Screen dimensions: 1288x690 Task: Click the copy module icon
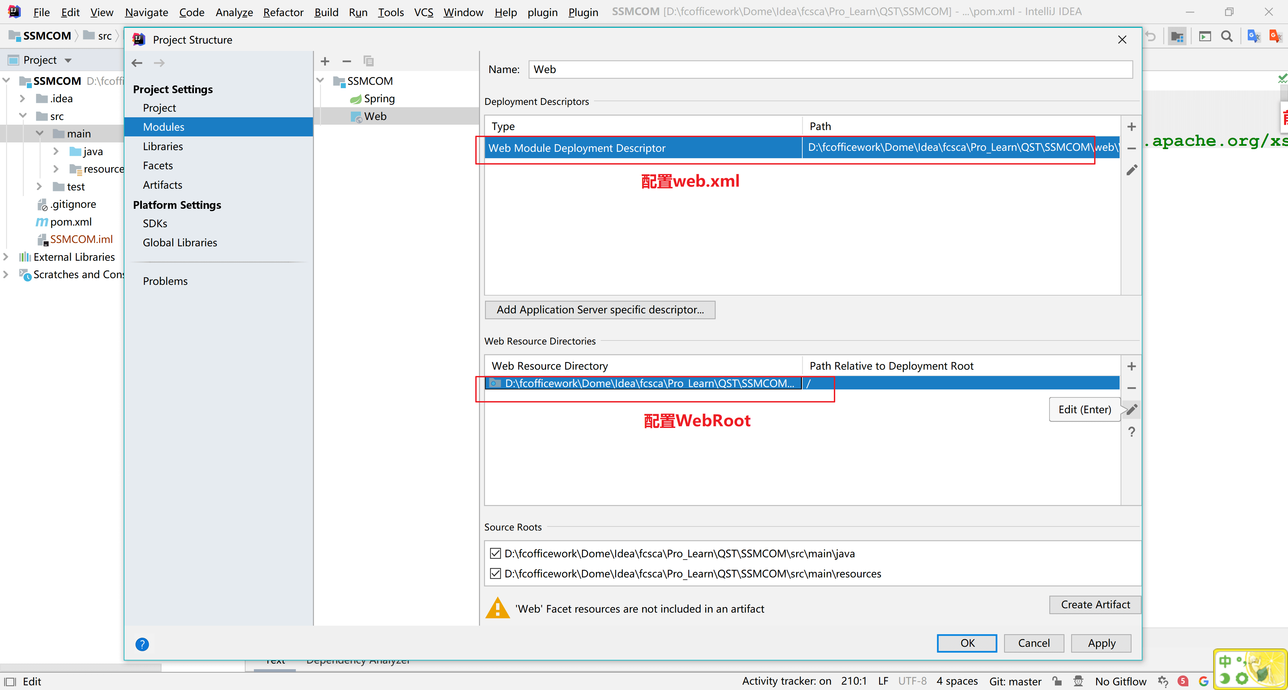coord(369,61)
